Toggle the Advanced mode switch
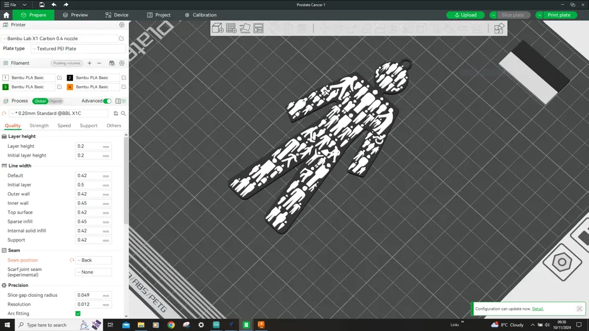 point(107,101)
